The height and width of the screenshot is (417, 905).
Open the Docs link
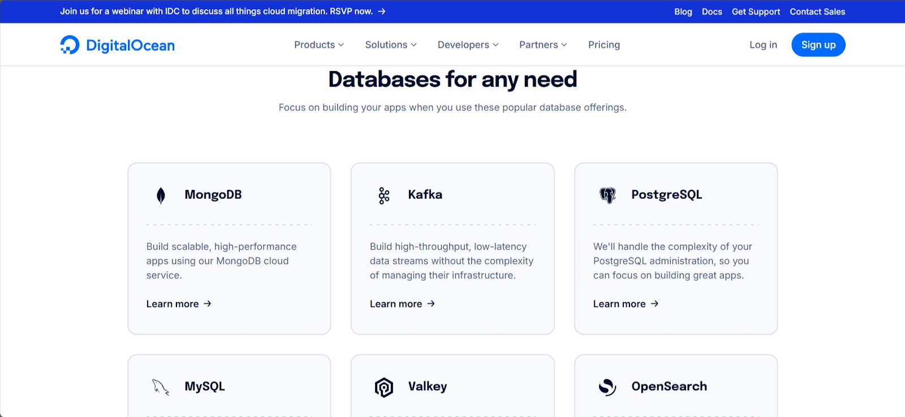point(712,11)
